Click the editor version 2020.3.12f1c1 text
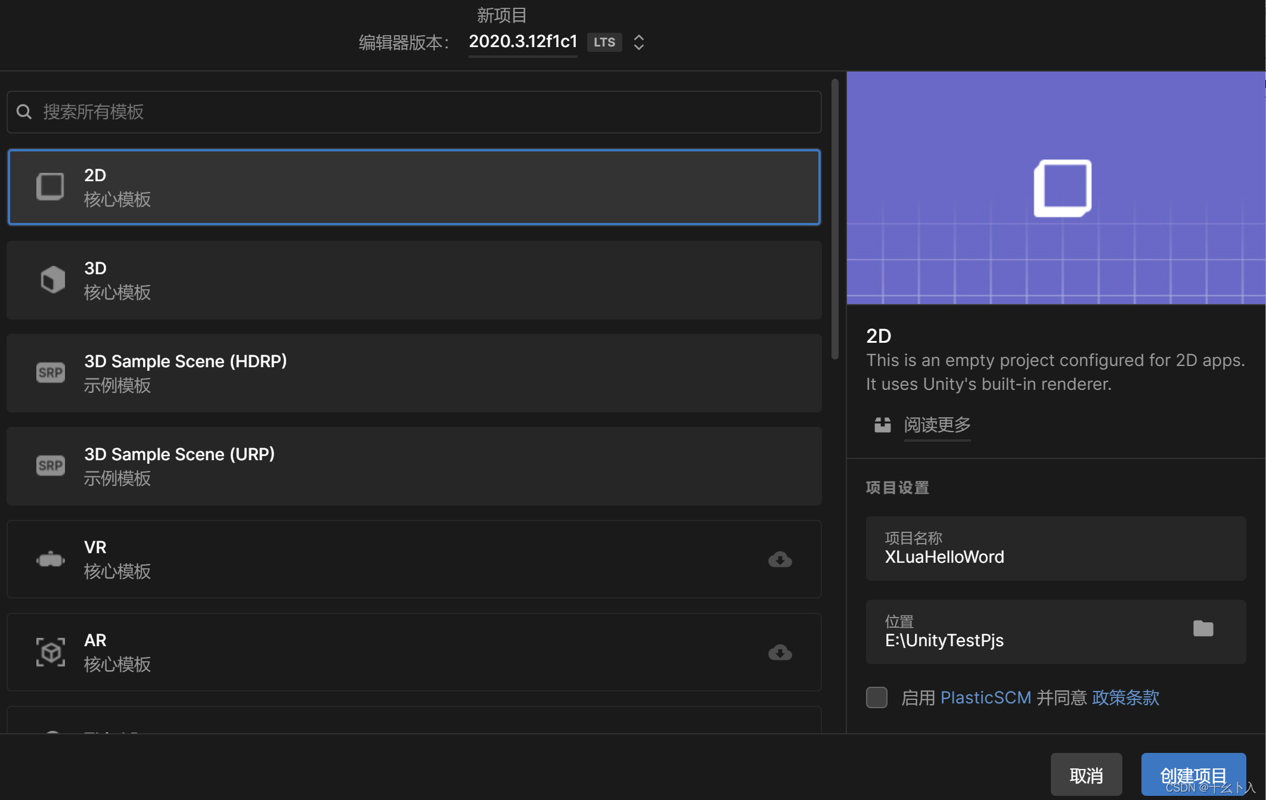 [x=523, y=41]
